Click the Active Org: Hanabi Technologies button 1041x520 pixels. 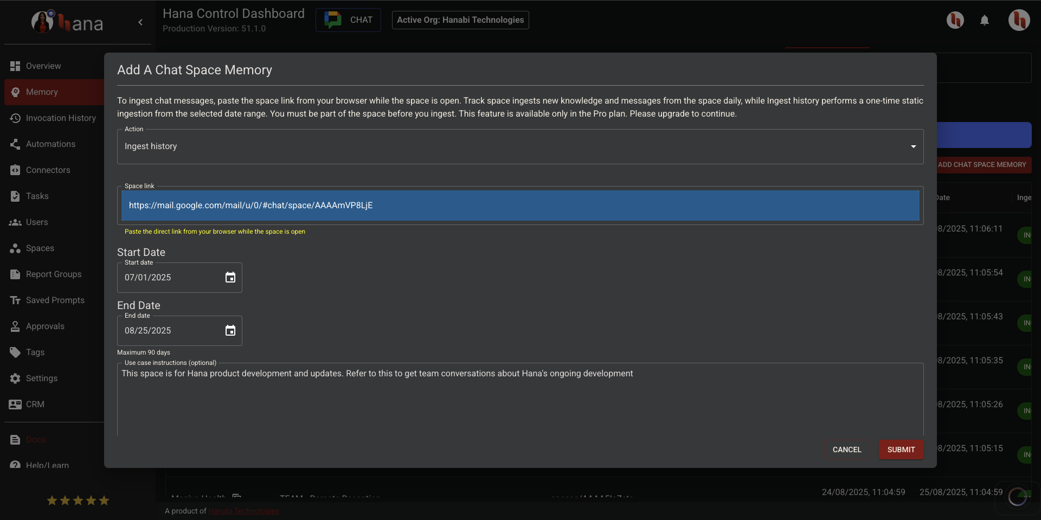click(x=460, y=20)
